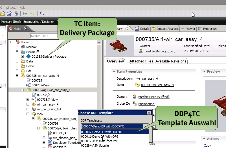Open the Help menu
Image resolution: width=226 pixels, height=148 pixels.
pyautogui.click(x=23, y=8)
